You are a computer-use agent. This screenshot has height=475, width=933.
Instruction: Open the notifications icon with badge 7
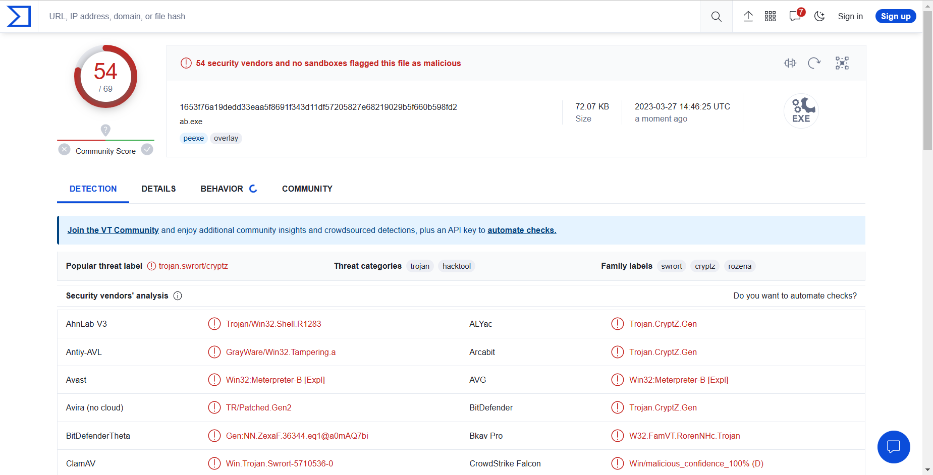pos(796,16)
